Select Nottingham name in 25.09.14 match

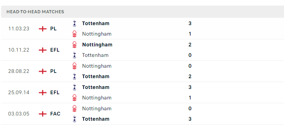coord(97,98)
